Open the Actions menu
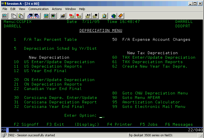Screen dimensions: 204x138 (57, 9)
